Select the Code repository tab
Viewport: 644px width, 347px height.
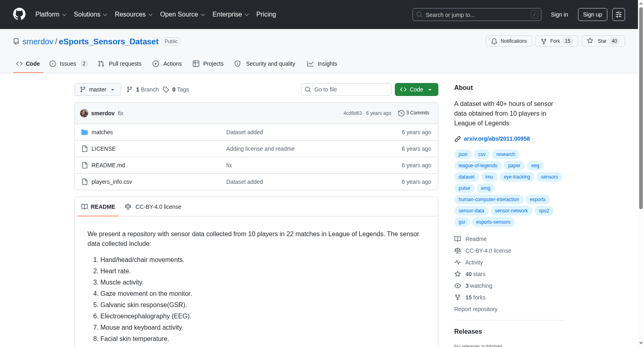click(x=28, y=64)
